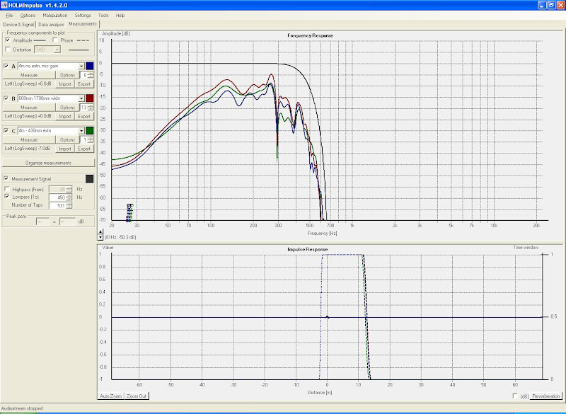Click the Number of Taps input field
Viewport: 566px width, 414px height.
[57, 205]
